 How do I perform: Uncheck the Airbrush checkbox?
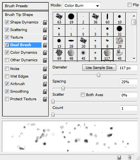pos(7,84)
